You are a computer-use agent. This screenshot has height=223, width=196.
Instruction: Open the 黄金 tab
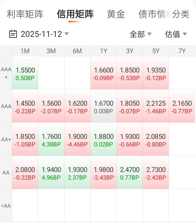[116, 14]
